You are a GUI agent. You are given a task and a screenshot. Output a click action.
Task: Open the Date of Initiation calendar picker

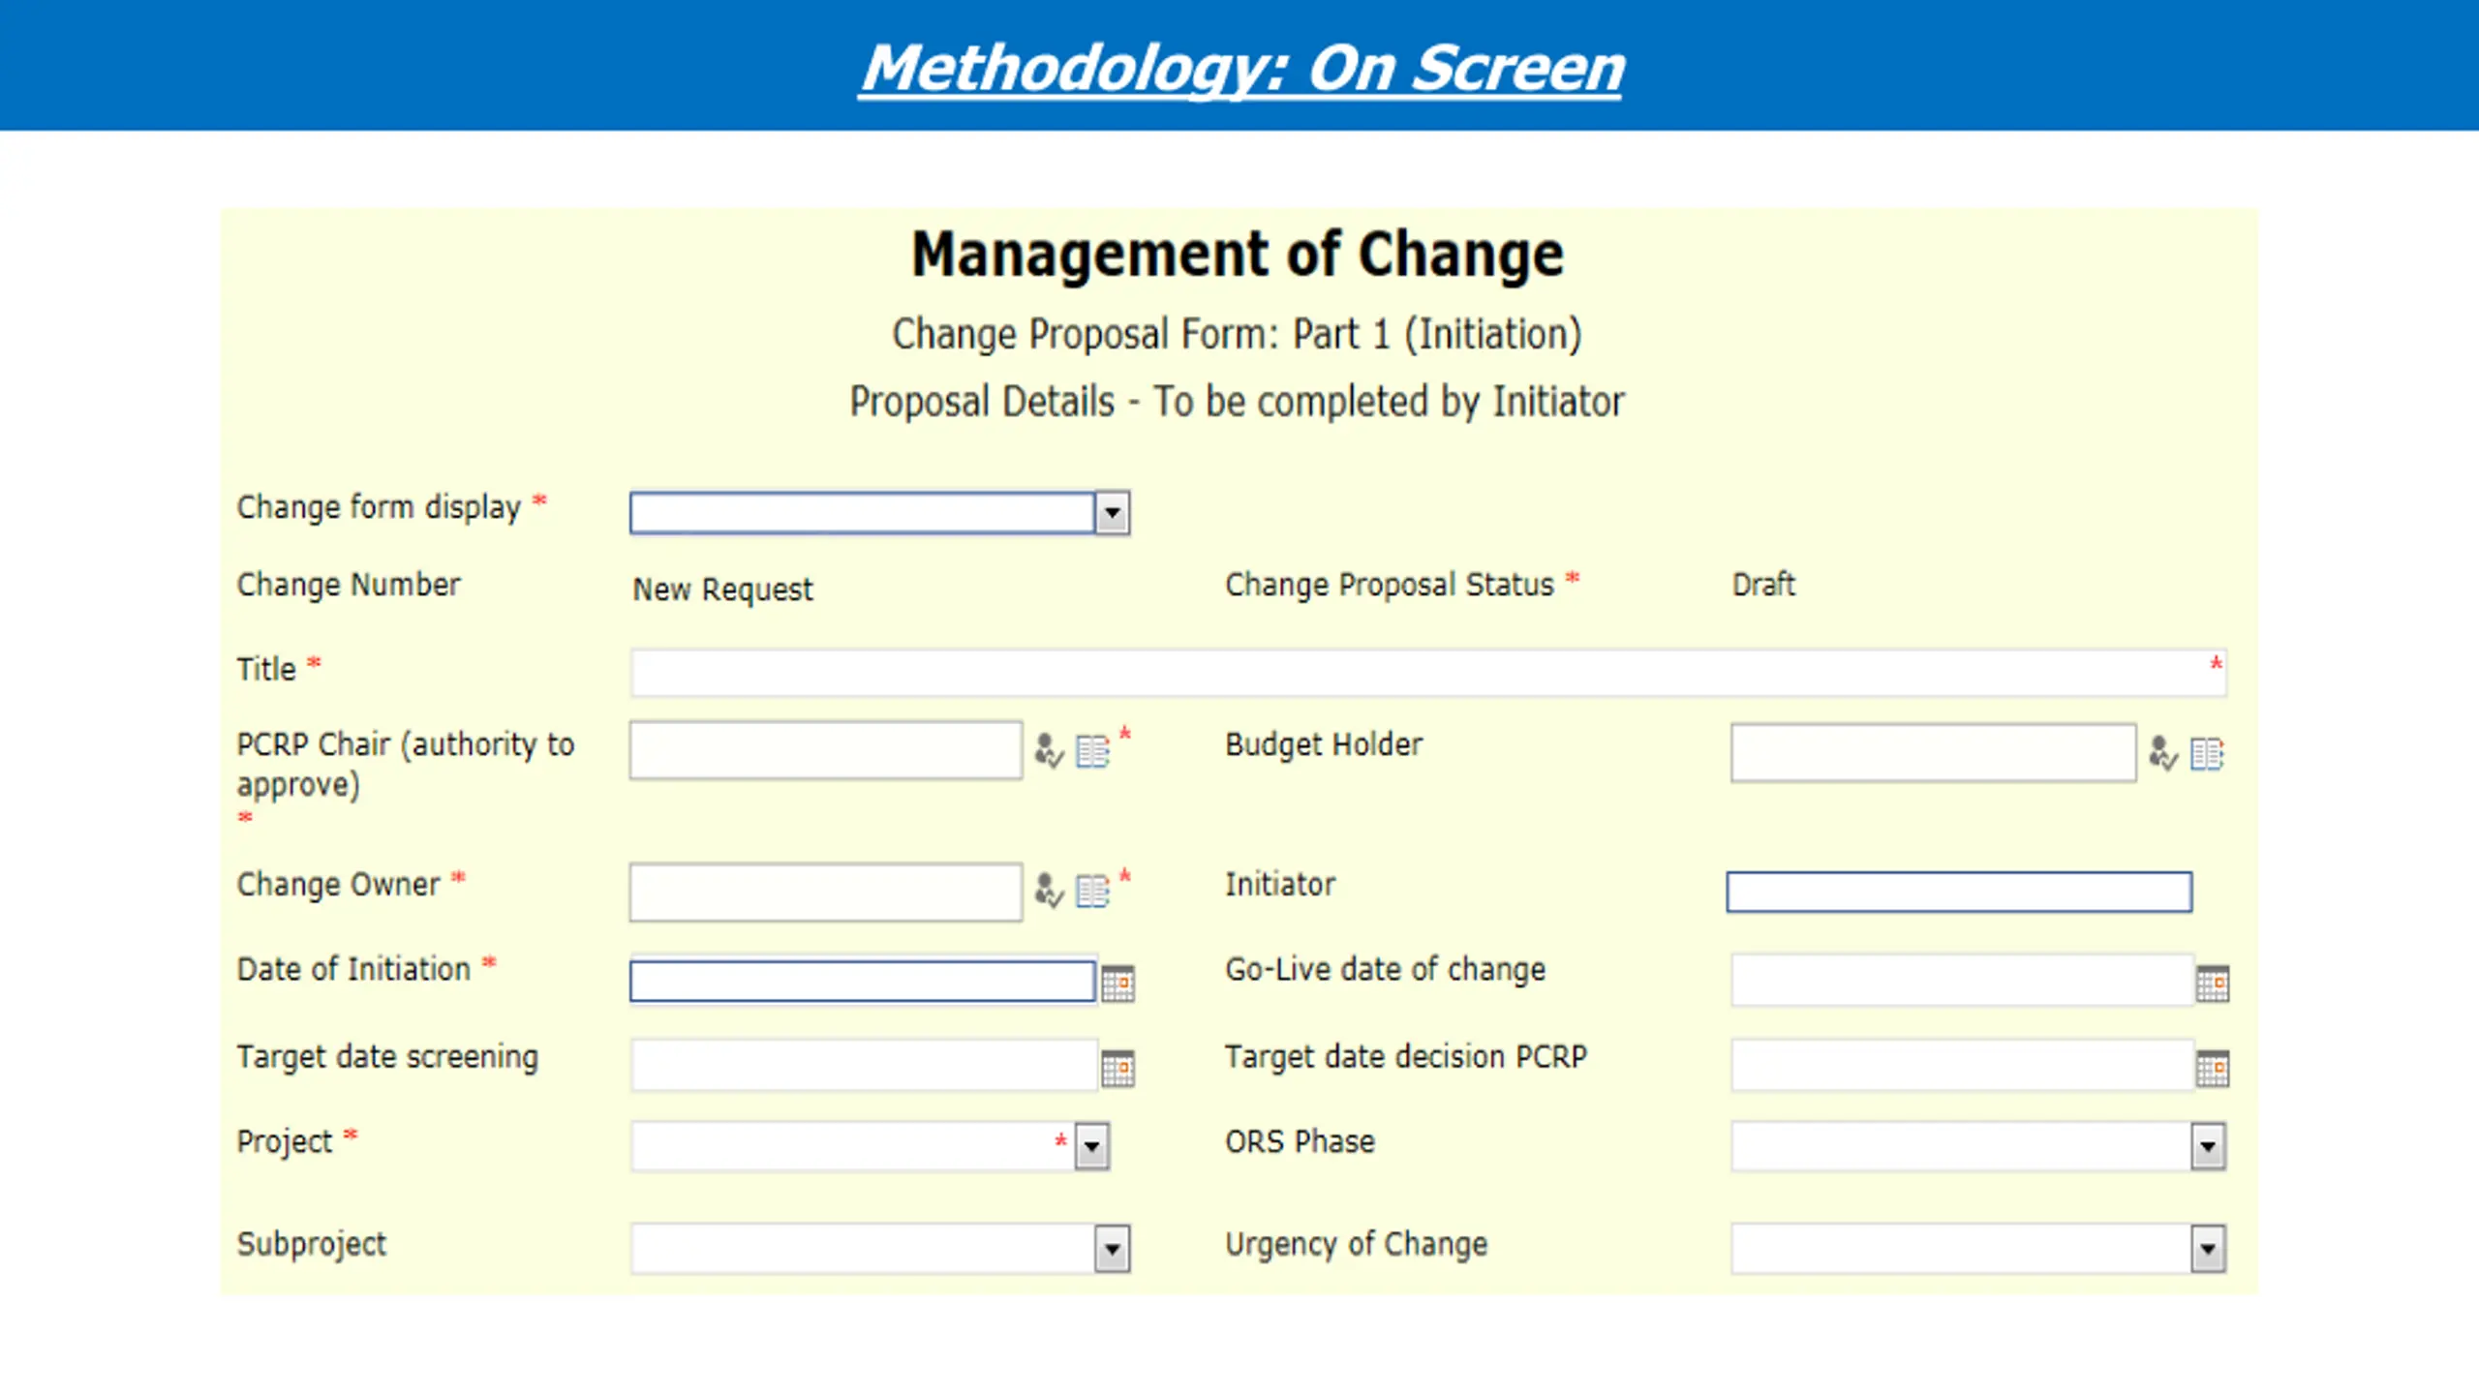pos(1117,984)
